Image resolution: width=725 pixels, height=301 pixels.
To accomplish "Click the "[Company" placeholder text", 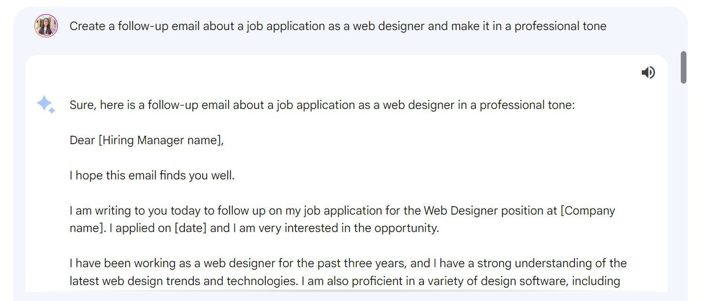I will (x=588, y=211).
